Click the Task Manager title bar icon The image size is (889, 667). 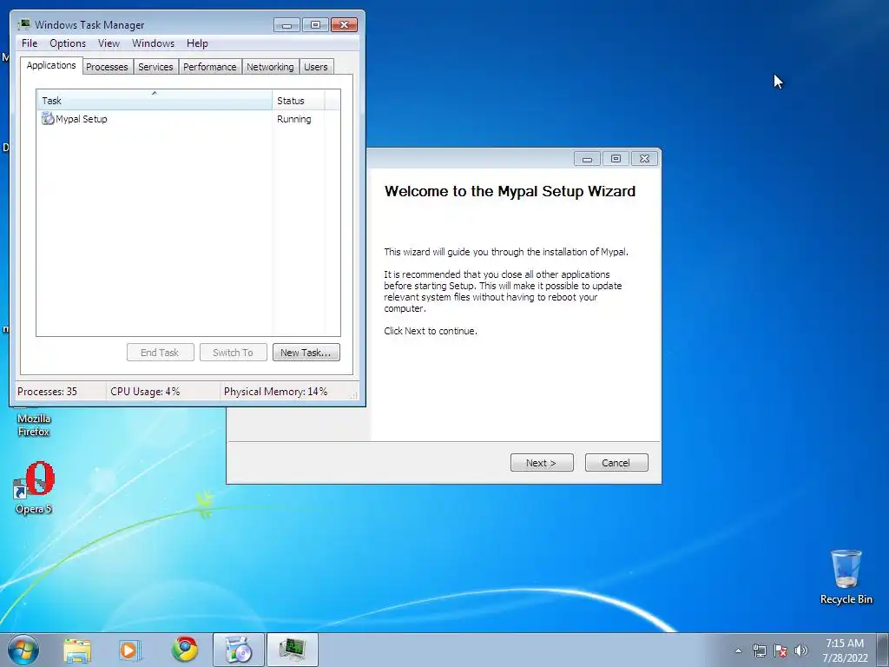coord(23,24)
